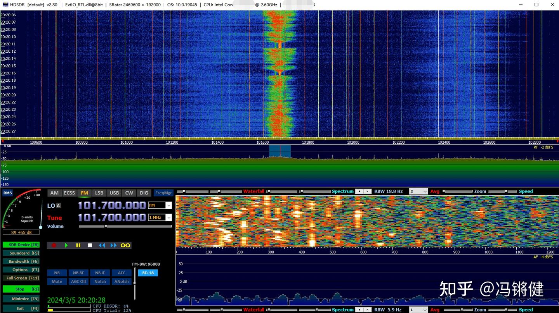Click the green play icon
Image resolution: width=559 pixels, height=313 pixels.
(x=66, y=245)
